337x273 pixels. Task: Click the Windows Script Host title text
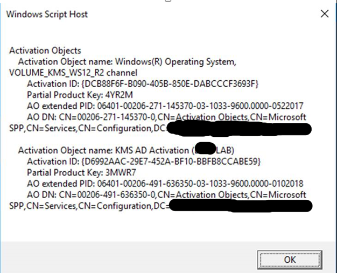click(x=47, y=14)
